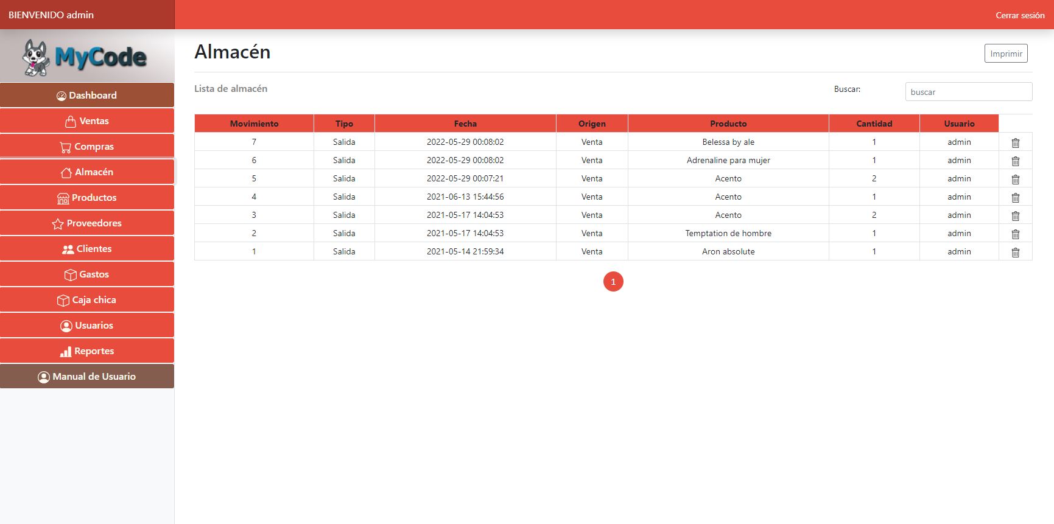Image resolution: width=1054 pixels, height=524 pixels.
Task: Go to Caja chica
Action: pos(87,300)
